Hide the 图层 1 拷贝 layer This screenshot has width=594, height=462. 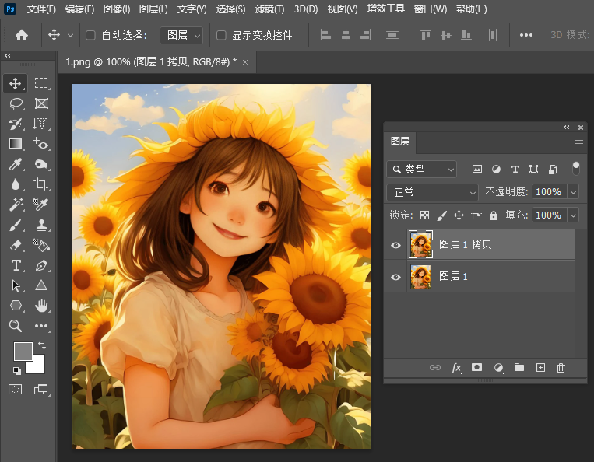[x=395, y=245]
